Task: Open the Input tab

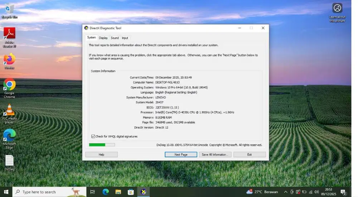Action: pyautogui.click(x=125, y=38)
